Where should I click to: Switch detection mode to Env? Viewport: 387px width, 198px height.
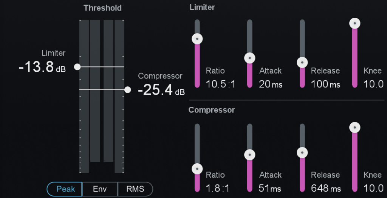tap(100, 189)
